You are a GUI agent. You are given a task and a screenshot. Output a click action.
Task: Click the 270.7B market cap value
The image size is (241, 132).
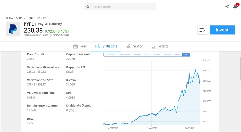(71, 59)
